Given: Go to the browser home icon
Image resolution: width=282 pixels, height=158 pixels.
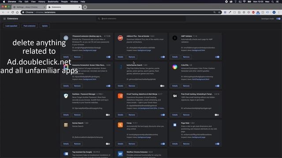Looking at the screenshot, I should [17, 12].
